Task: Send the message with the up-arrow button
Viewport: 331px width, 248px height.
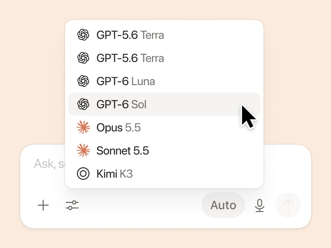Action: pos(288,205)
